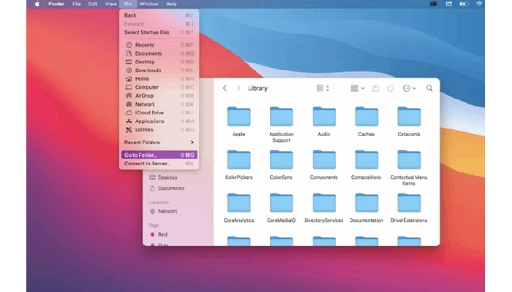This screenshot has width=512, height=292.
Task: Click the Wi-Fi status icon
Action: tap(479, 4)
